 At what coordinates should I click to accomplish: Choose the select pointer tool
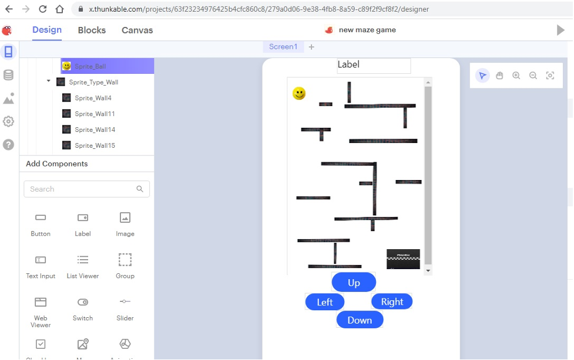pos(482,76)
